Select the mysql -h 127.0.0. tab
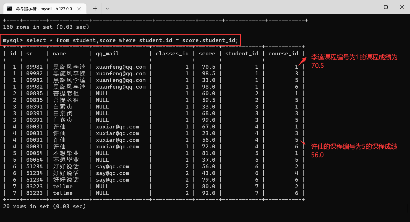This screenshot has height=222, width=410. 44,9
